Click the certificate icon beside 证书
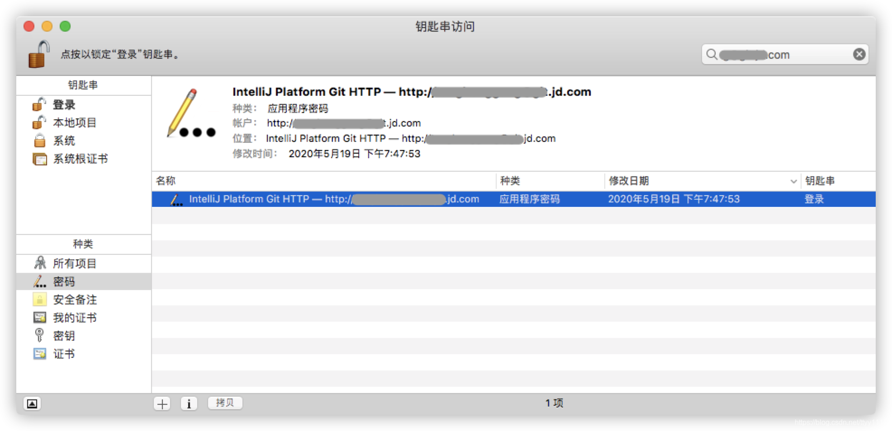 click(x=40, y=354)
